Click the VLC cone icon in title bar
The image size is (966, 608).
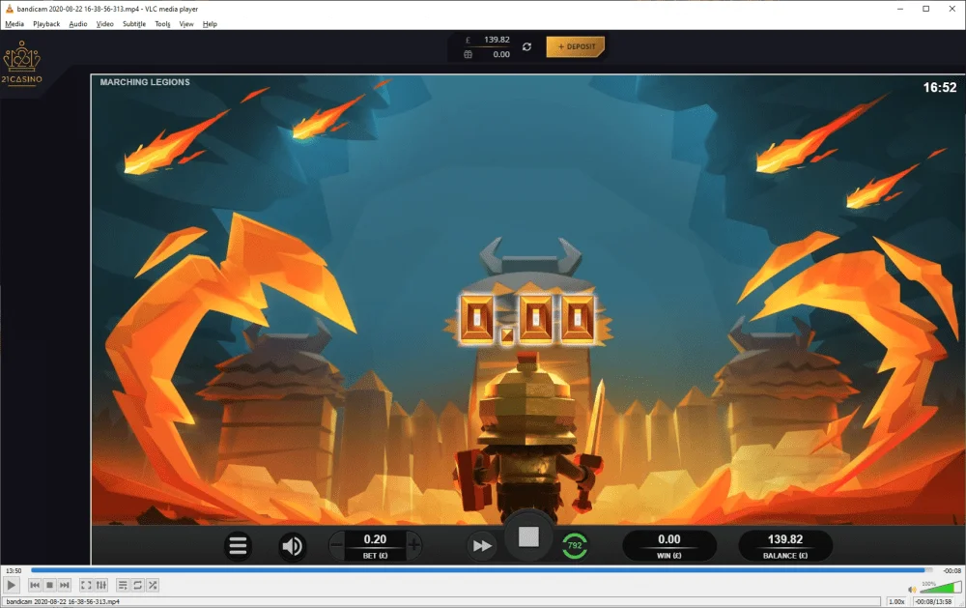coord(9,9)
